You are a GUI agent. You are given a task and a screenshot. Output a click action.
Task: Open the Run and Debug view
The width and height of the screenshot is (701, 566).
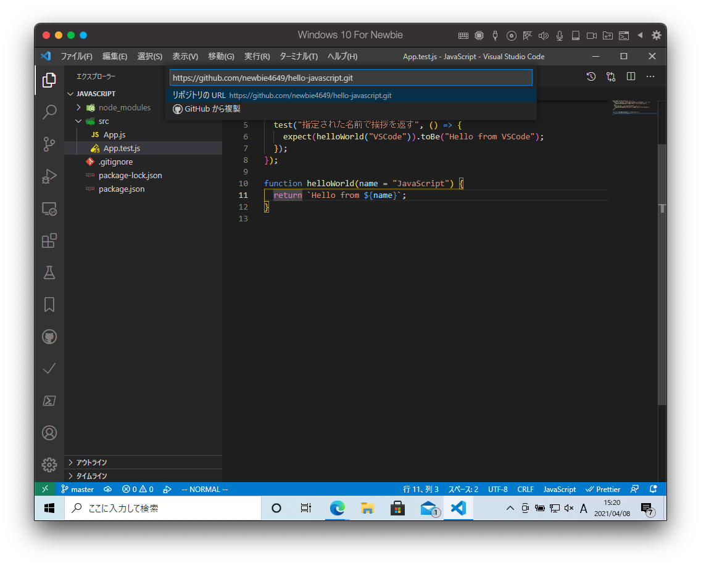[49, 176]
